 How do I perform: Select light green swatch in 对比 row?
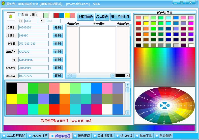[46, 15]
